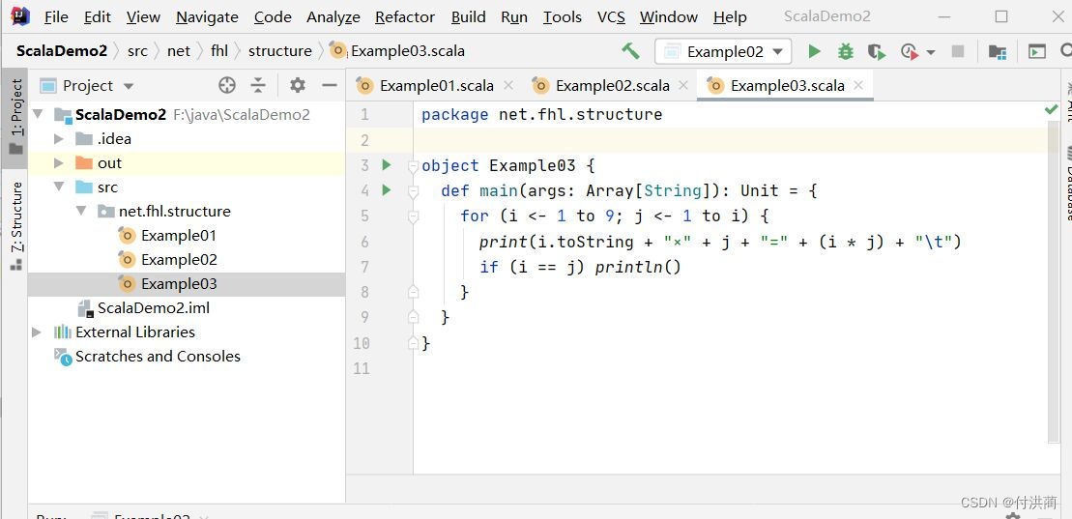The width and height of the screenshot is (1072, 519).
Task: Open the VCS menu
Action: click(611, 17)
